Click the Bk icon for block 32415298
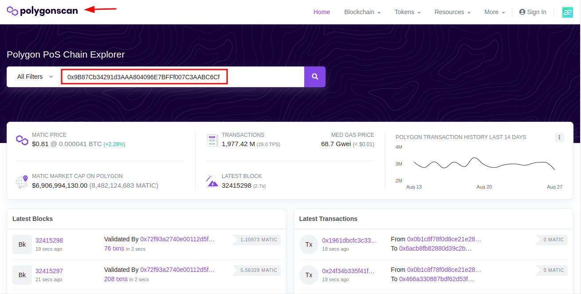Image resolution: width=581 pixels, height=294 pixels. tap(22, 244)
